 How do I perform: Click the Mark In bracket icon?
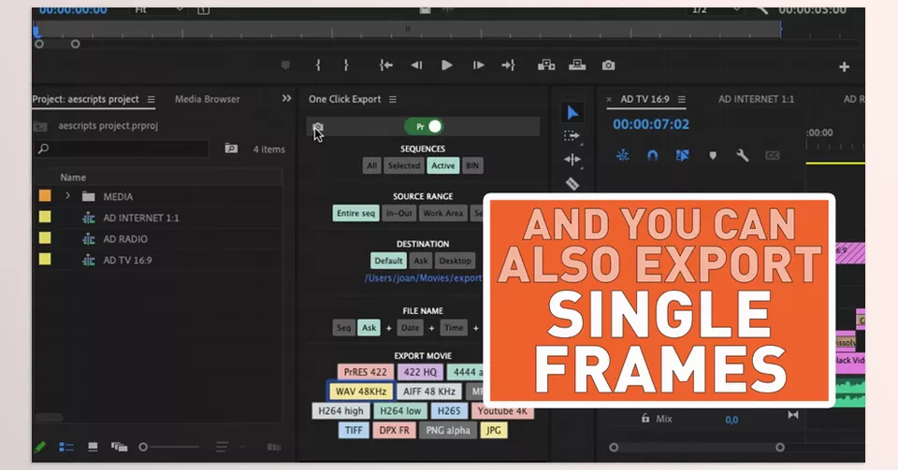318,65
